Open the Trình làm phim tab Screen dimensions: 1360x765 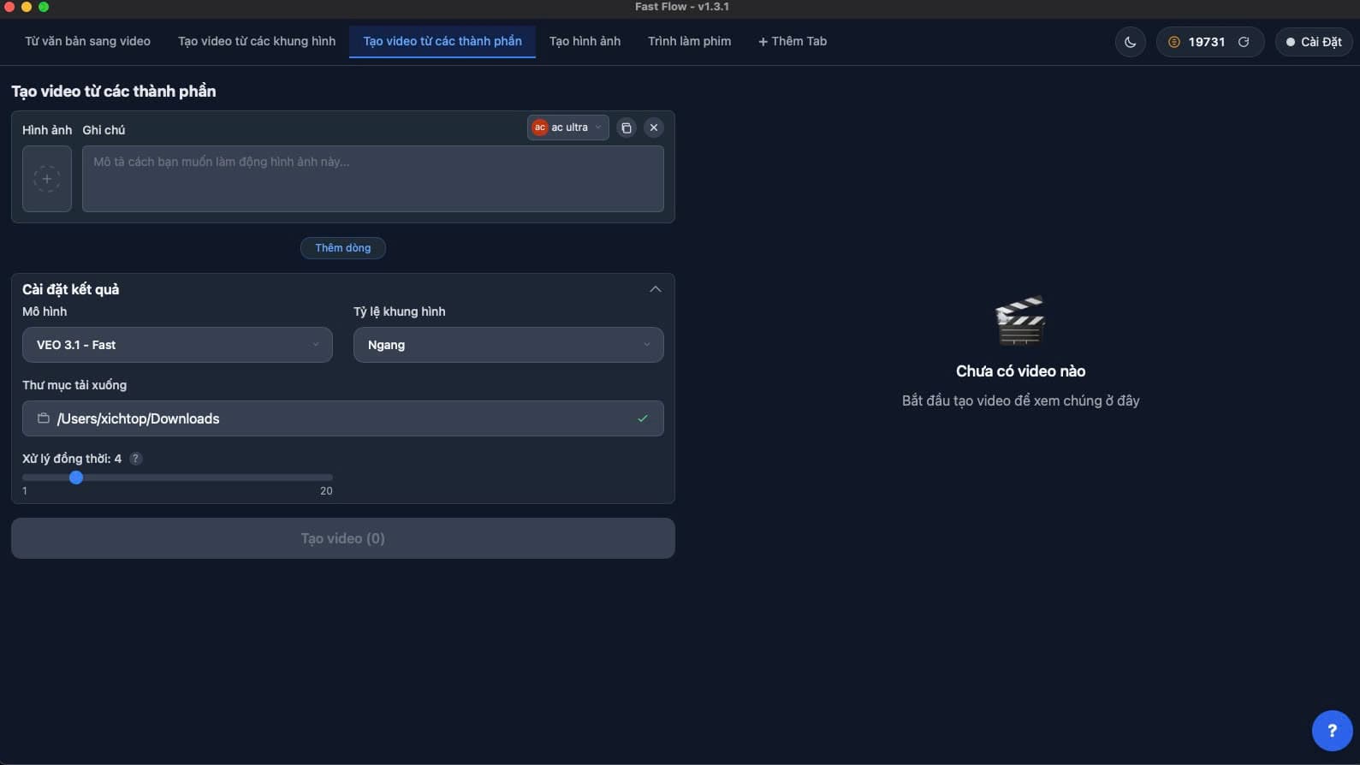coord(690,41)
